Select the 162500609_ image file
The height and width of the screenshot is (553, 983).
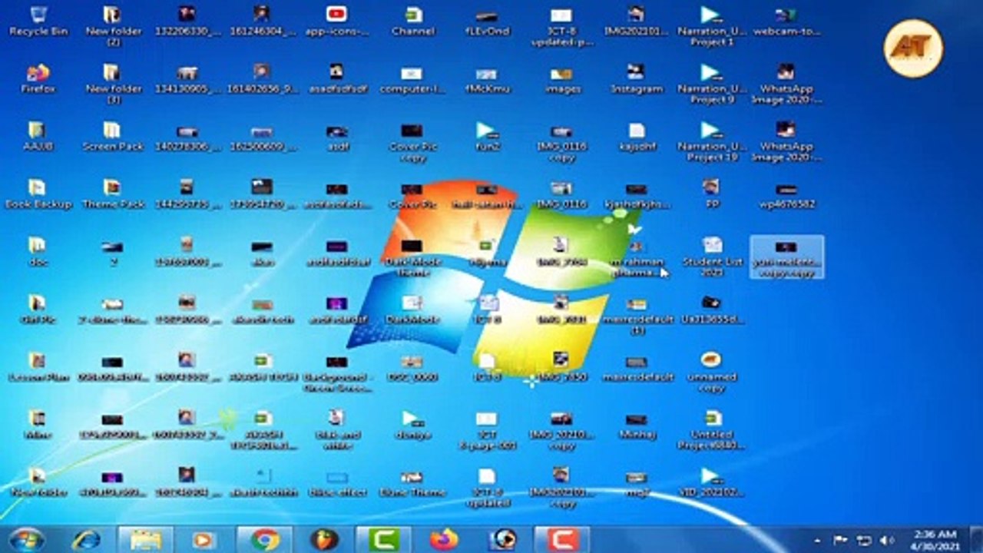262,137
